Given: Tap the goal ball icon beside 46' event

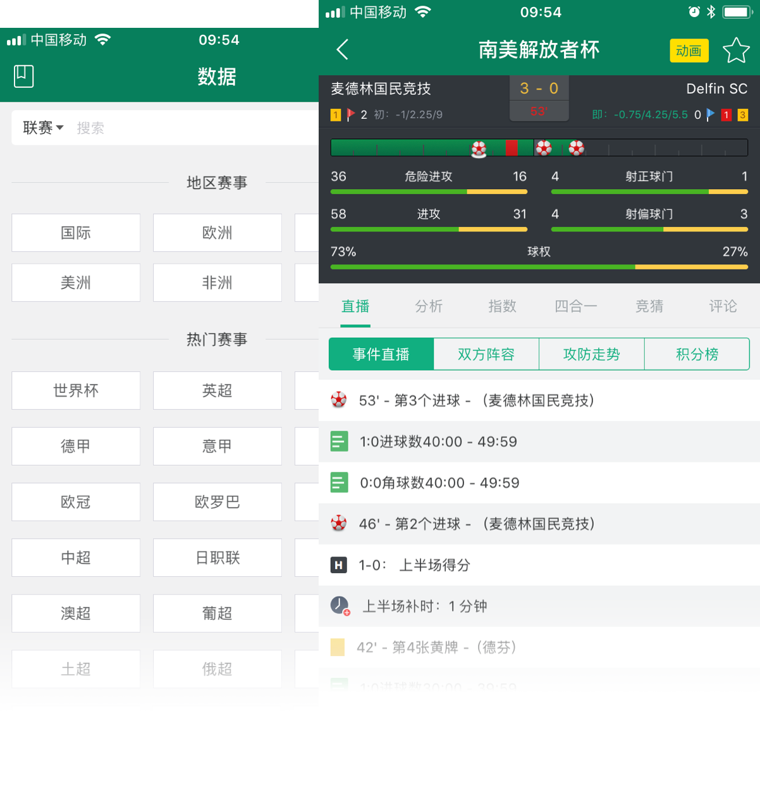Looking at the screenshot, I should click(339, 523).
